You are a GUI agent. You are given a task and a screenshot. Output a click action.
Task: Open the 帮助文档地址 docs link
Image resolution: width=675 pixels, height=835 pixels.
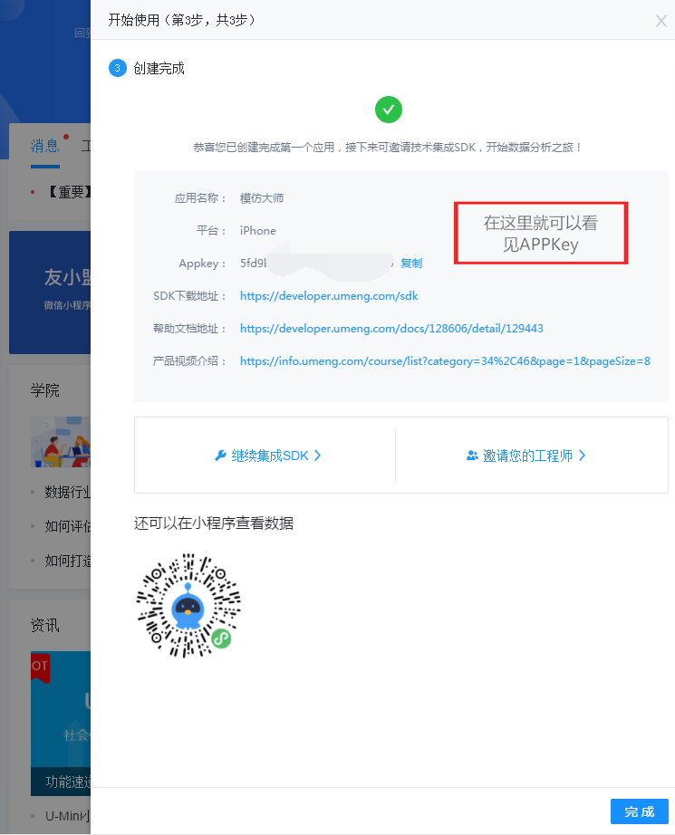[391, 329]
